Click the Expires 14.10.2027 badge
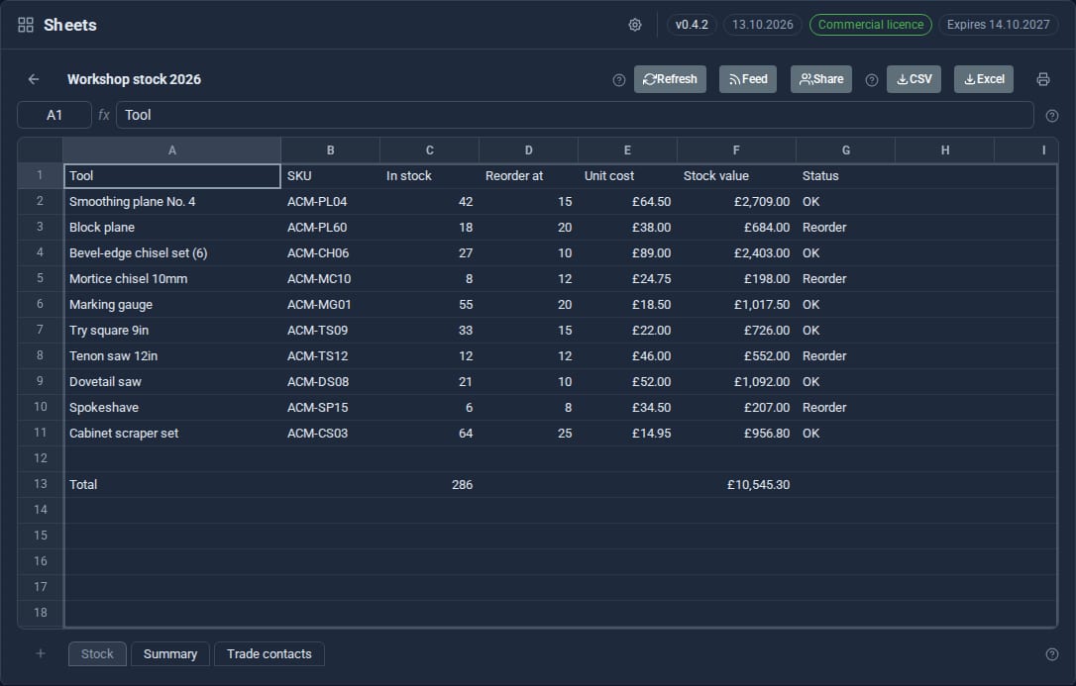Screen dimensions: 1076x686 pyautogui.click(x=999, y=25)
